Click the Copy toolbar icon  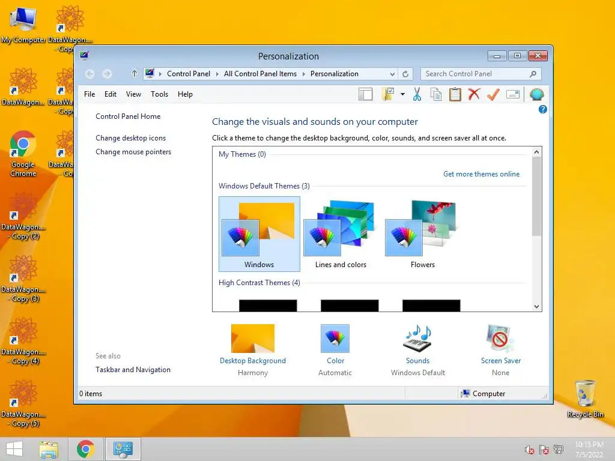pyautogui.click(x=436, y=94)
